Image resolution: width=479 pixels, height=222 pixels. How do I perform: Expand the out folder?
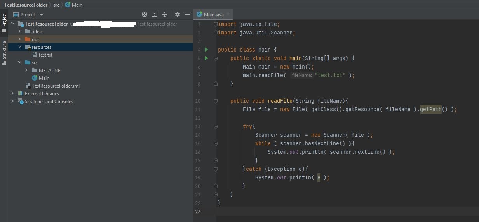point(19,39)
